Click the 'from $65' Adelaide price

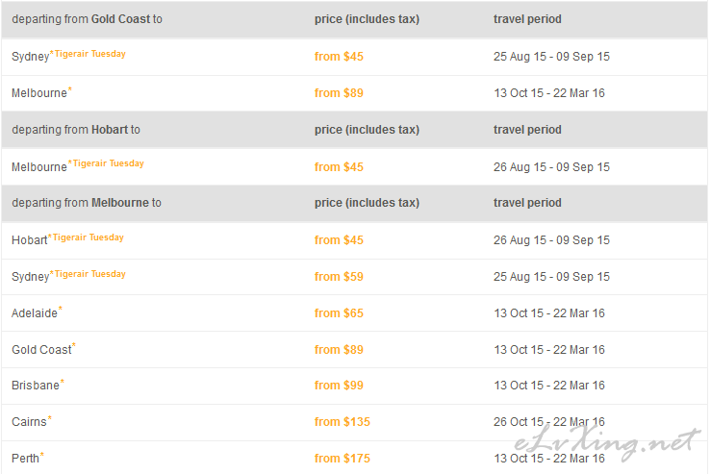(x=339, y=313)
